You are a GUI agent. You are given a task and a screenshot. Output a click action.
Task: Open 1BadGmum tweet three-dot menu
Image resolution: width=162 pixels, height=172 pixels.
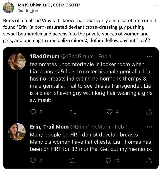point(149,57)
